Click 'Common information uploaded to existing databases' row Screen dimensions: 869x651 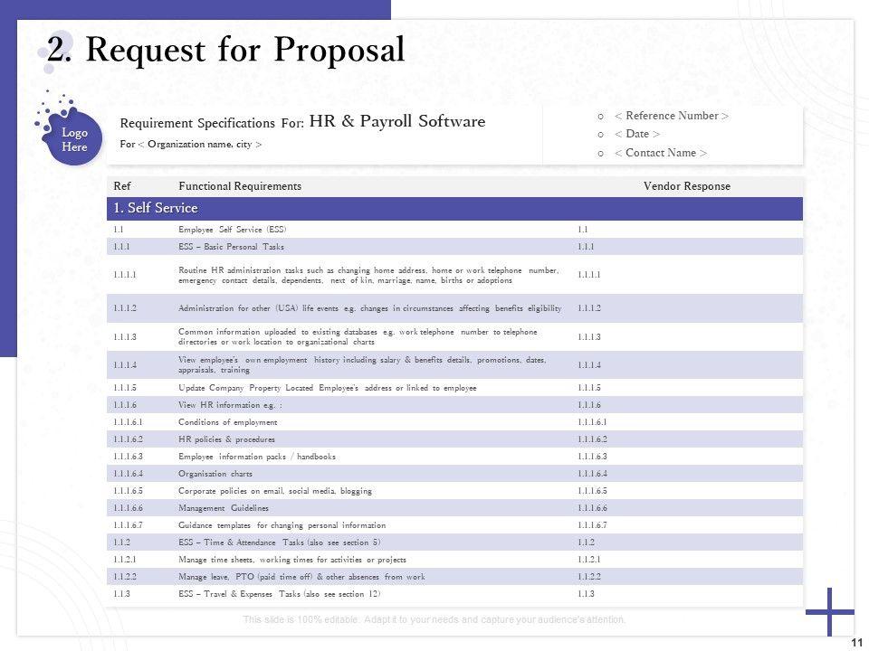[x=454, y=336]
